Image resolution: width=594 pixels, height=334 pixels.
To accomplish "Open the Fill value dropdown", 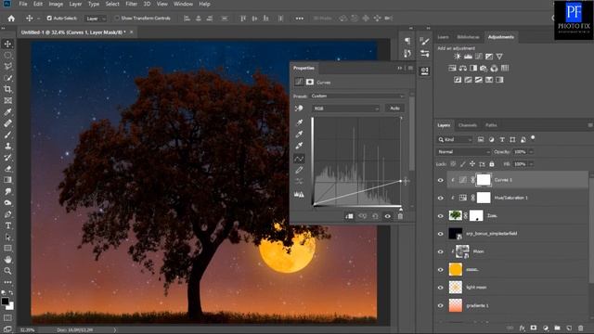I will tap(531, 164).
